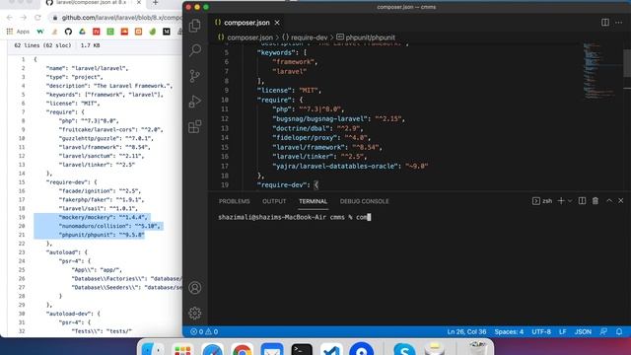Click the terminal command prompt line
631x355 pixels.
pos(295,217)
